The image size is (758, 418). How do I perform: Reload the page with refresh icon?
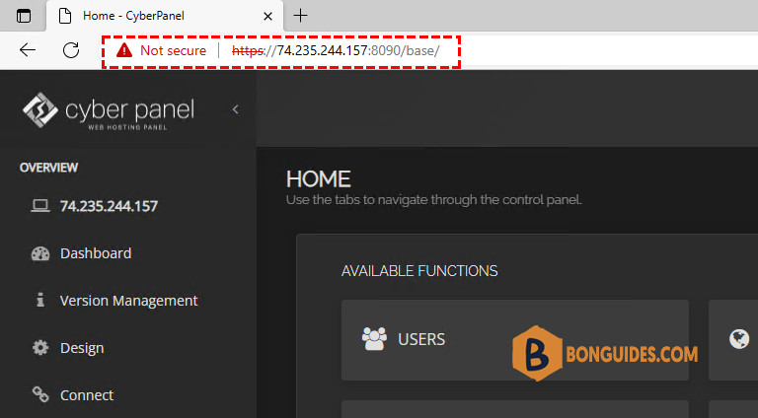(x=71, y=49)
